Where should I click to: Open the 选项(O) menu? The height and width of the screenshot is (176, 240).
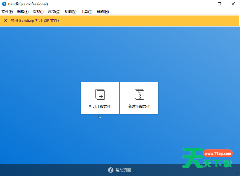(x=54, y=12)
